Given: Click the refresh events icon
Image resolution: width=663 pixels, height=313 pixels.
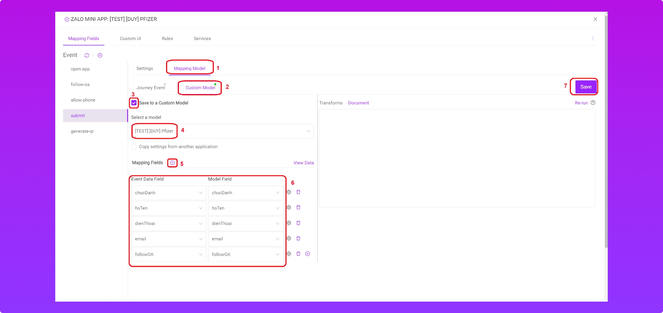Looking at the screenshot, I should [x=87, y=56].
